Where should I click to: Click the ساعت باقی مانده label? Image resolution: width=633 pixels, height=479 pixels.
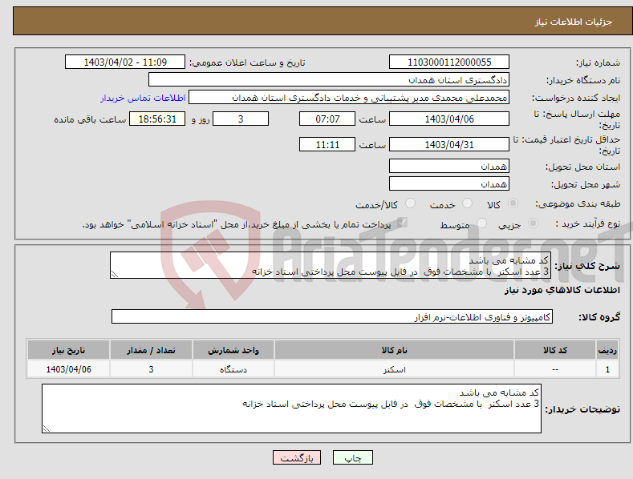(90, 120)
